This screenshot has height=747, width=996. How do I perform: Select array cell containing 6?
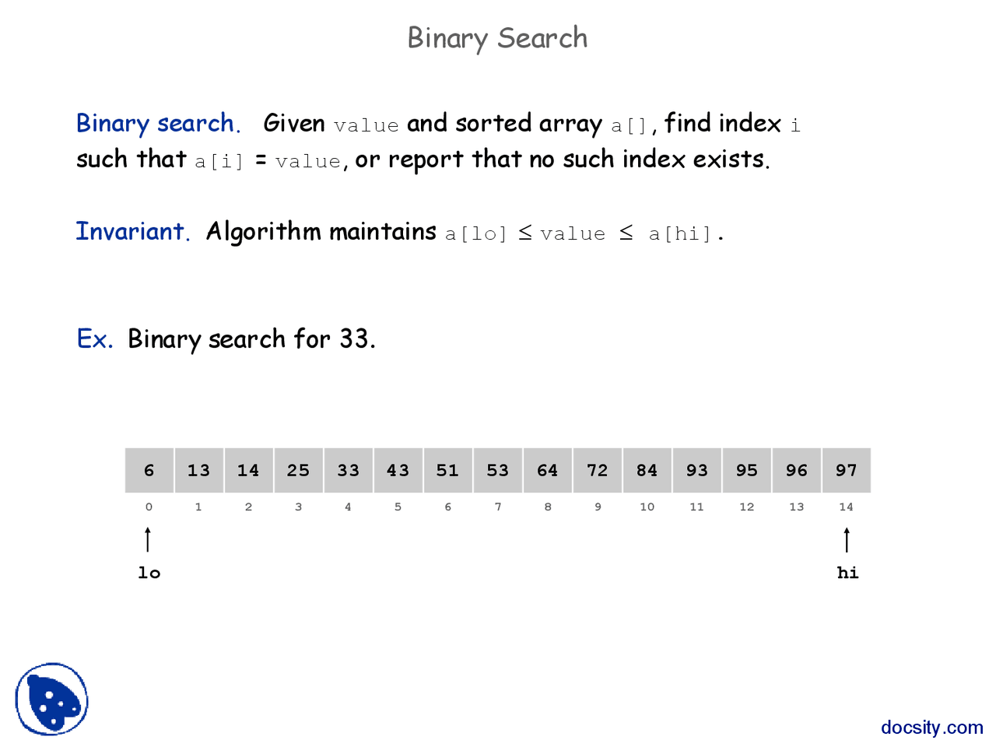tap(149, 470)
